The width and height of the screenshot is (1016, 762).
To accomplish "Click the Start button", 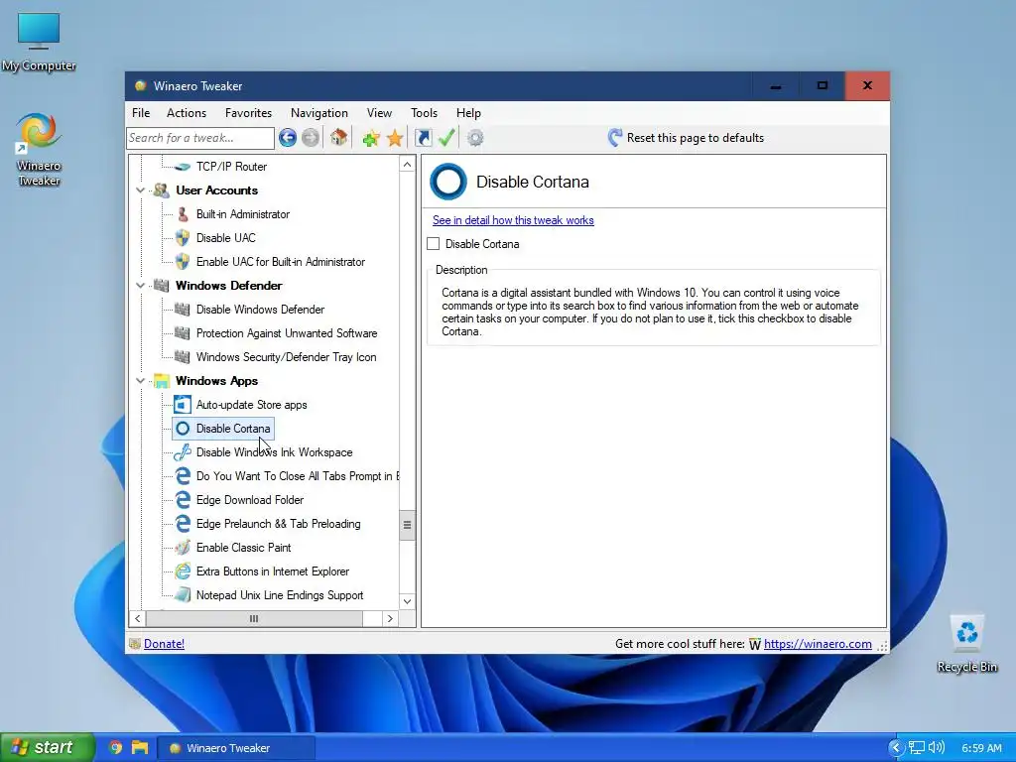I will point(46,747).
